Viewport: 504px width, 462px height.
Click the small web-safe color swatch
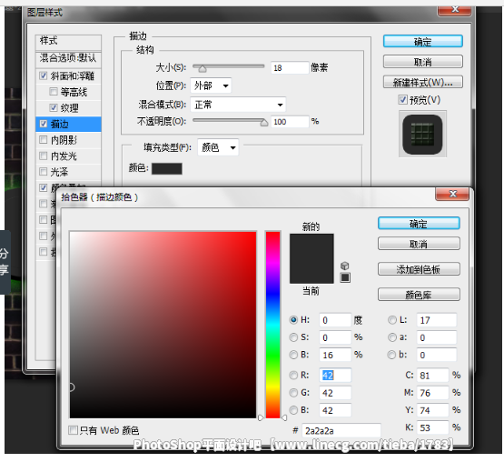(x=345, y=277)
